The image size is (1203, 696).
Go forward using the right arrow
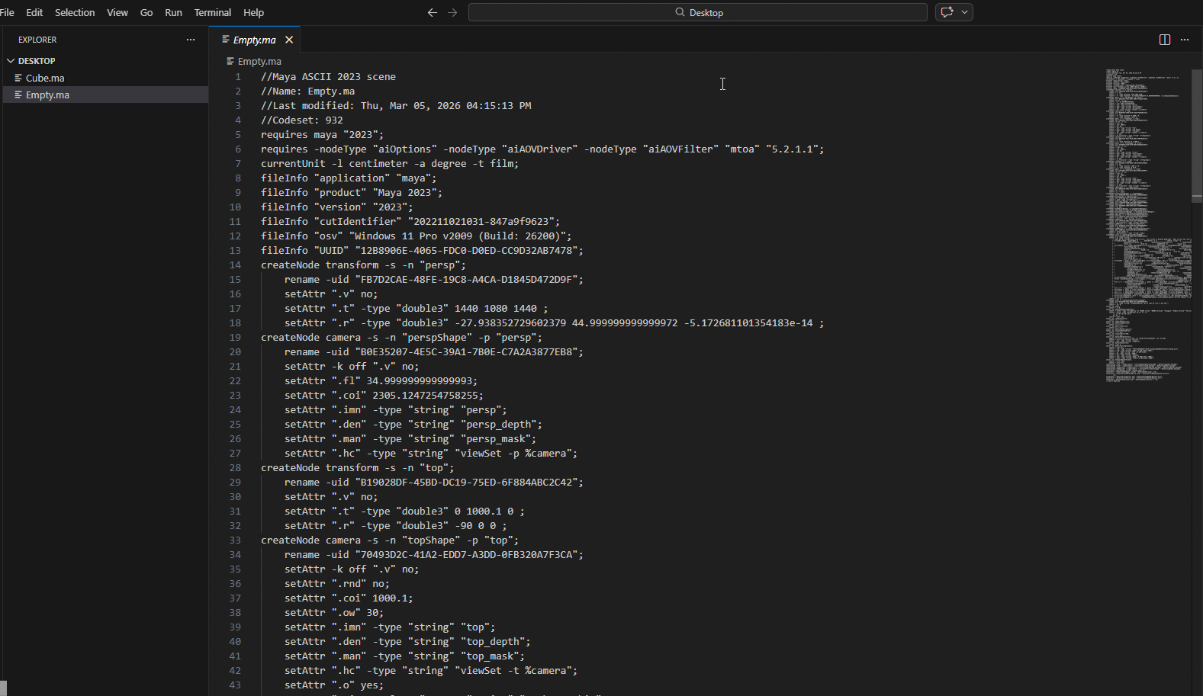[452, 12]
